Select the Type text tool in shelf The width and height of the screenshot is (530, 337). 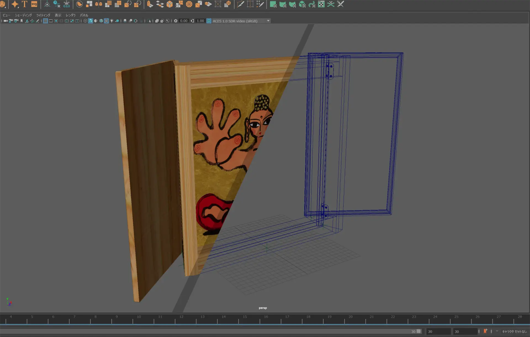tap(24, 4)
